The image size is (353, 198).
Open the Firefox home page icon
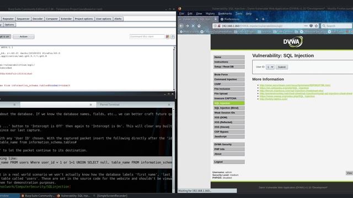(x=199, y=26)
